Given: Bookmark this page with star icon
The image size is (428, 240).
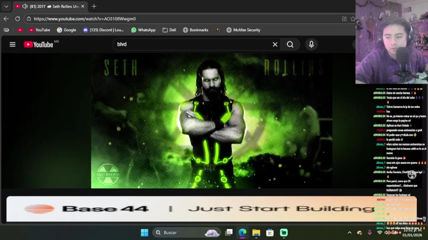Looking at the screenshot, I should 353,19.
